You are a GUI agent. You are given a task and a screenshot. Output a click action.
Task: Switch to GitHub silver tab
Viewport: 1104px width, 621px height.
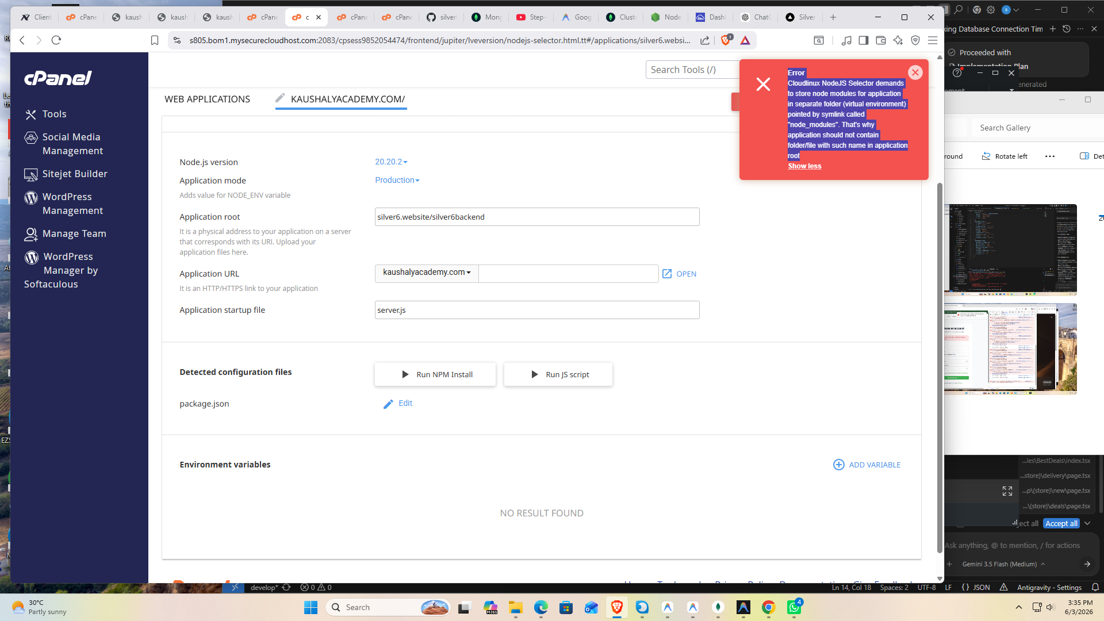pyautogui.click(x=442, y=17)
